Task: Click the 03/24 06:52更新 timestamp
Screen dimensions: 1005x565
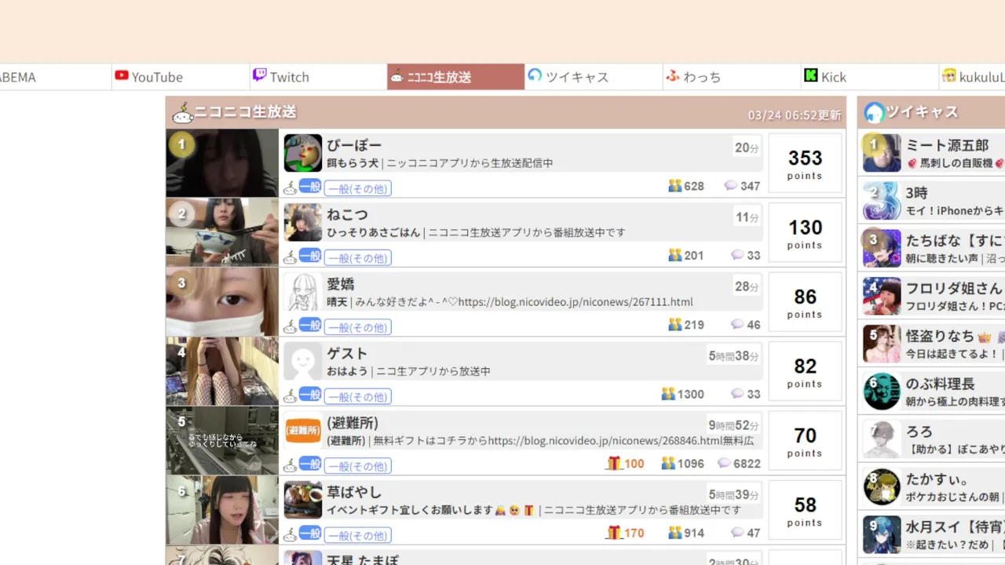Action: (x=795, y=115)
